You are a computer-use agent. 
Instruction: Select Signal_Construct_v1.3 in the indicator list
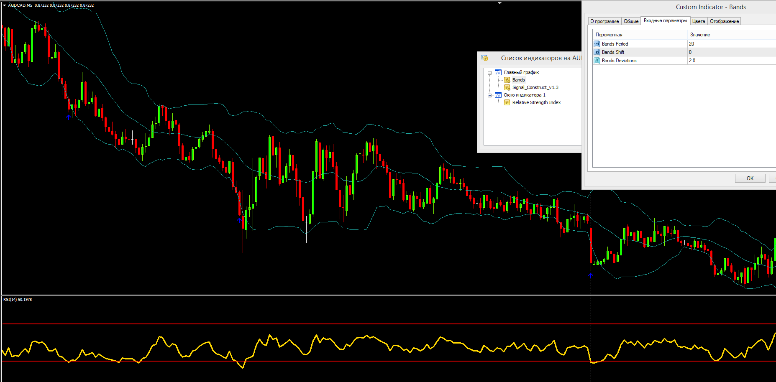point(535,87)
